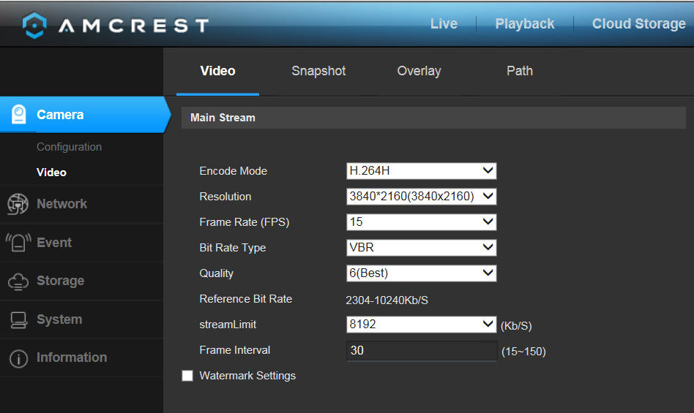
Task: Click the Amcrest logo icon
Action: 34,25
